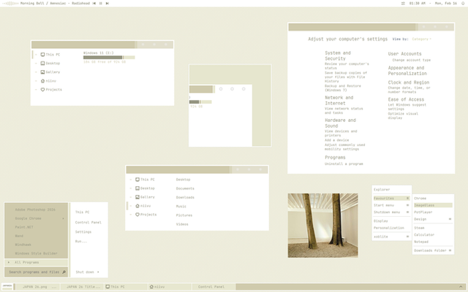Open Clock and Region category
The height and width of the screenshot is (292, 468).
click(409, 82)
